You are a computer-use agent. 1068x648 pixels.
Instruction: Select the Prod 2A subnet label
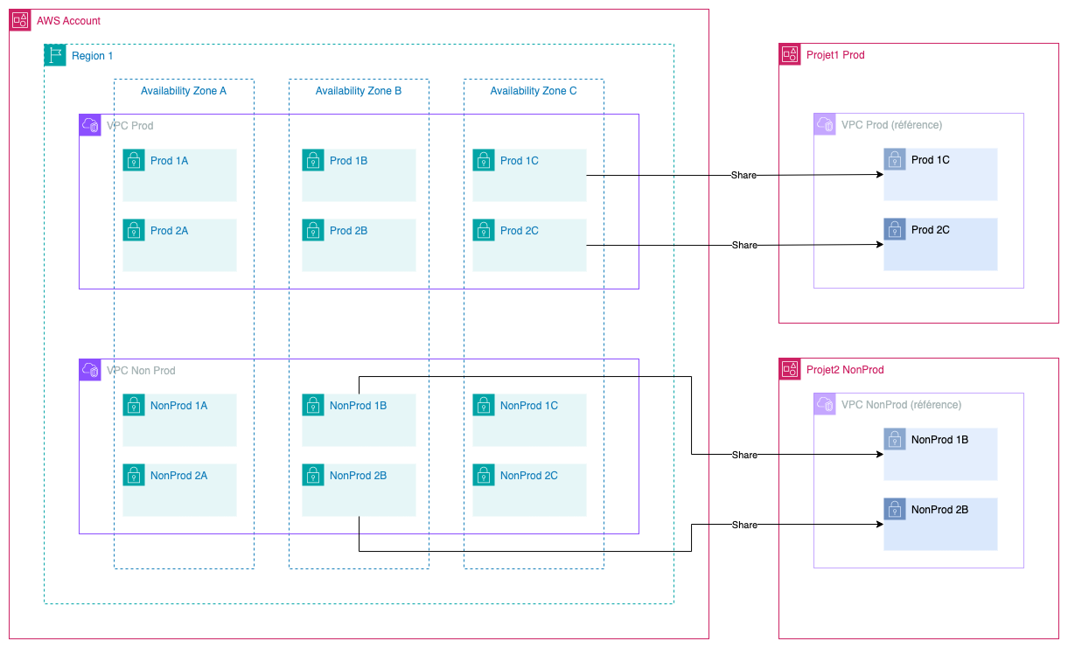click(x=170, y=231)
